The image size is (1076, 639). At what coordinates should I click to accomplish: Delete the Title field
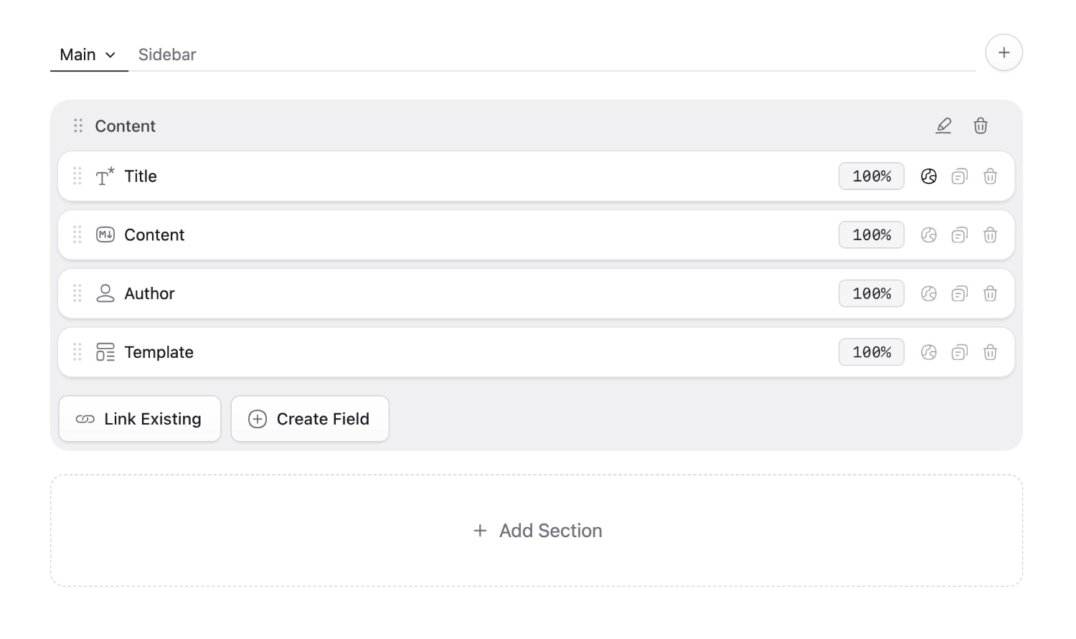pos(990,176)
